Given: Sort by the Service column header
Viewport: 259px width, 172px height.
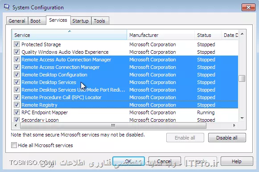Looking at the screenshot, I should pos(70,35).
